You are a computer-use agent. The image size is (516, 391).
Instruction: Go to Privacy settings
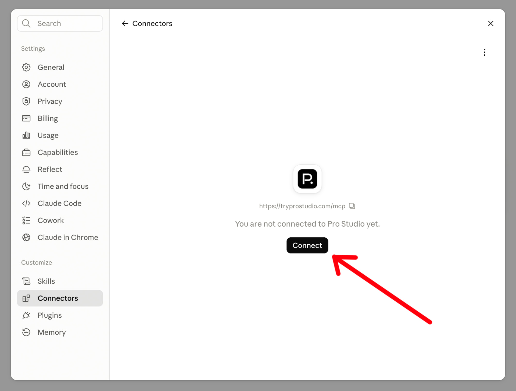[60, 101]
